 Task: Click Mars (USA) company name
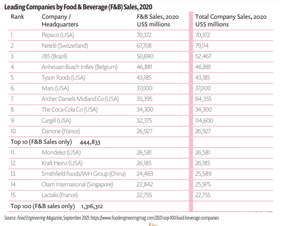click(55, 88)
